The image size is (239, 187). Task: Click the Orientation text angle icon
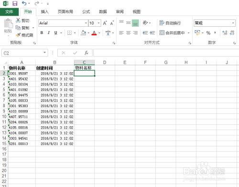click(x=145, y=23)
